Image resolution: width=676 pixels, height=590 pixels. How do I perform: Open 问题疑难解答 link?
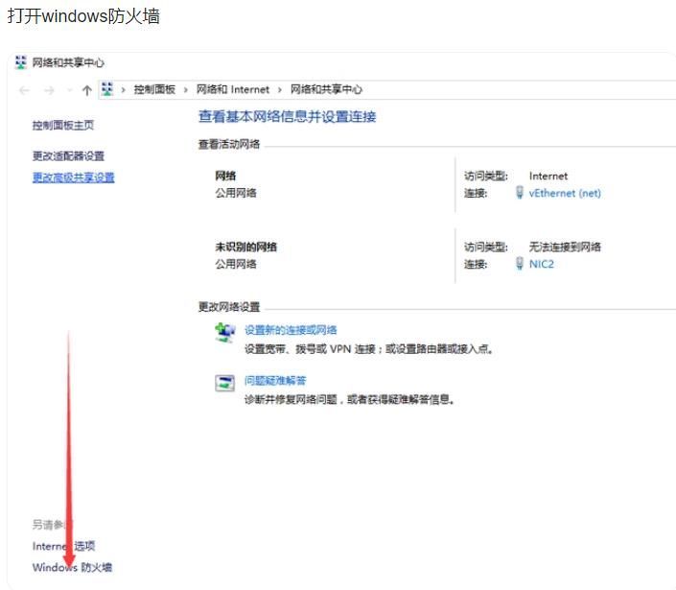click(275, 381)
